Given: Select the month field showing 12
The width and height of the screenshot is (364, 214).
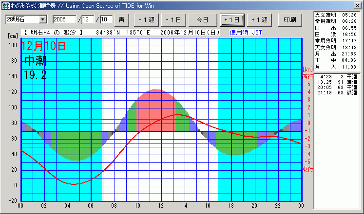Looking at the screenshot, I should 88,19.
